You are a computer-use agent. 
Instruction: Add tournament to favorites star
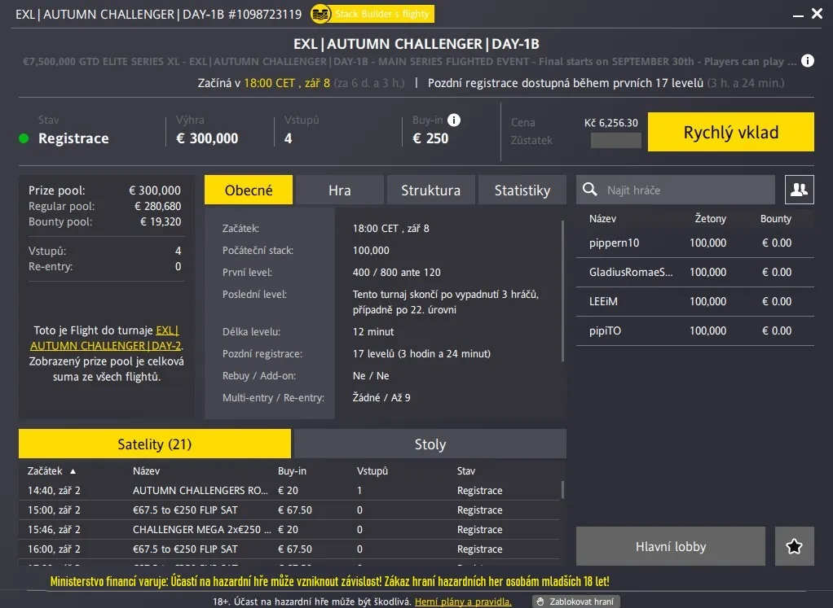pyautogui.click(x=794, y=546)
